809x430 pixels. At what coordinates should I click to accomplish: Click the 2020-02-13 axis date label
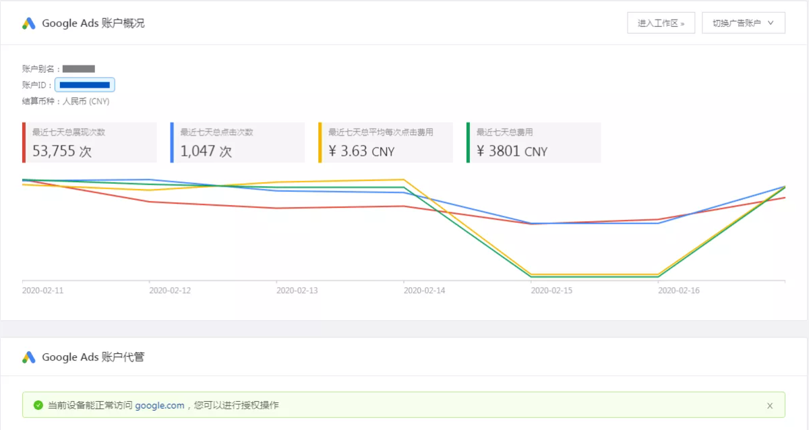(297, 290)
